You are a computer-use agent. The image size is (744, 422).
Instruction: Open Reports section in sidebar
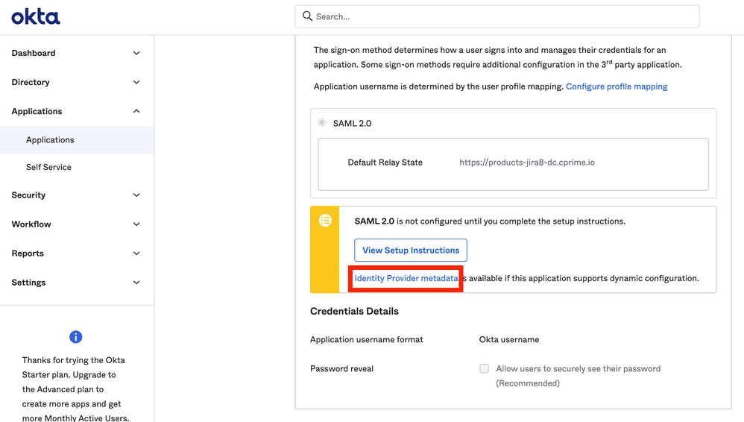[x=28, y=253]
